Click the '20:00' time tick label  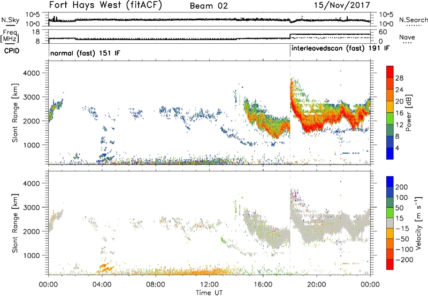click(x=316, y=285)
